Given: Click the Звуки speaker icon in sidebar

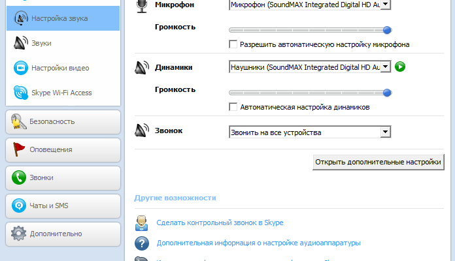Looking at the screenshot, I should click(21, 43).
